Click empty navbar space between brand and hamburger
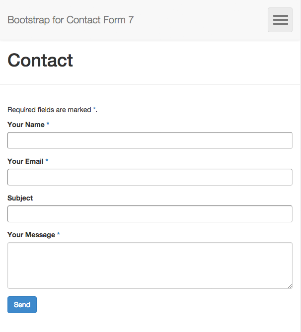Image resolution: width=301 pixels, height=332 pixels. click(199, 20)
